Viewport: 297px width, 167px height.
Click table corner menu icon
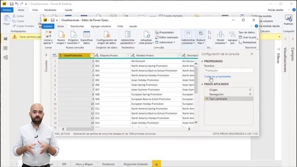click(55, 56)
